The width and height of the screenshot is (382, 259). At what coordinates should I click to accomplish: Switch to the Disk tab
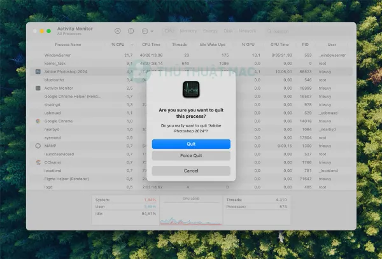click(x=228, y=31)
